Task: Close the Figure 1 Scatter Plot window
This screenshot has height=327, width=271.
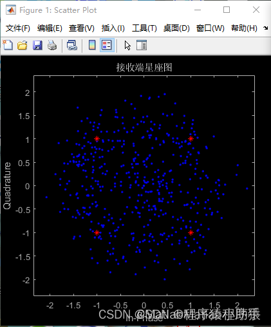Action: 256,10
